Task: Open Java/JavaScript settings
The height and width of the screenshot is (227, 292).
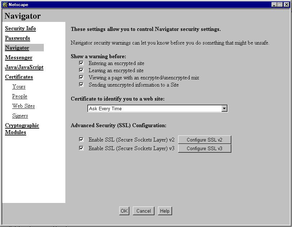Action: (x=24, y=67)
